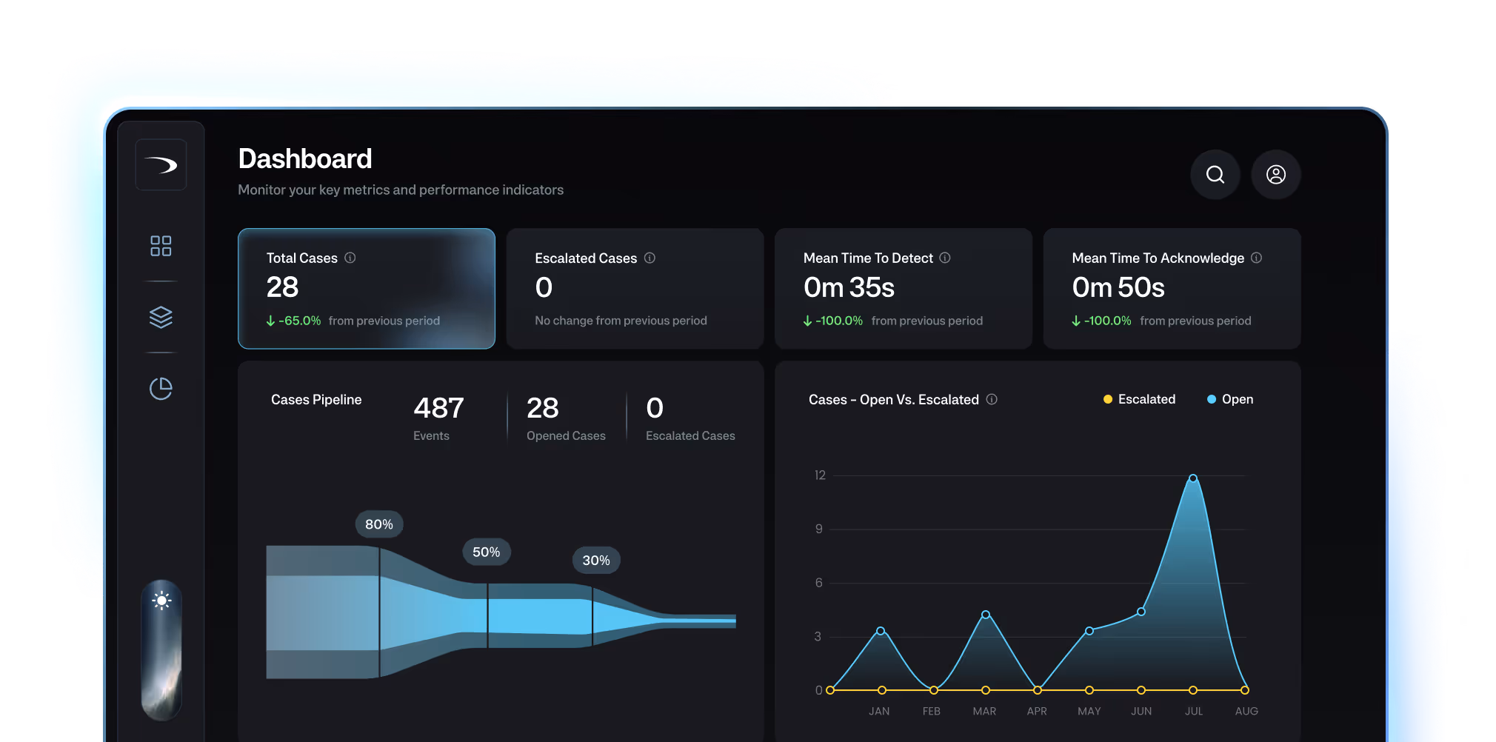Click the JUL peak point on Open line

[1193, 478]
